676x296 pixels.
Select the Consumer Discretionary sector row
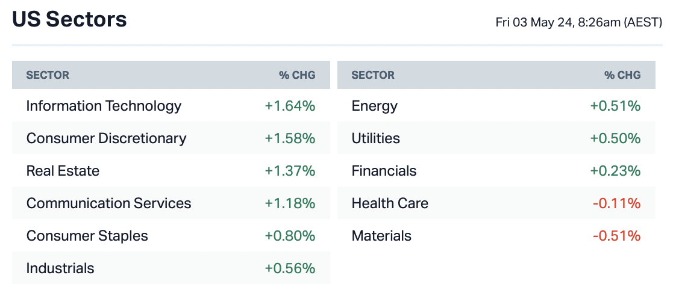tap(106, 138)
